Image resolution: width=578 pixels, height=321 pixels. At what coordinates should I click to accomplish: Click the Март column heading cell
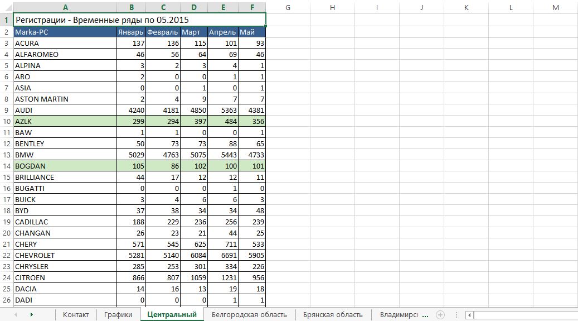click(194, 32)
